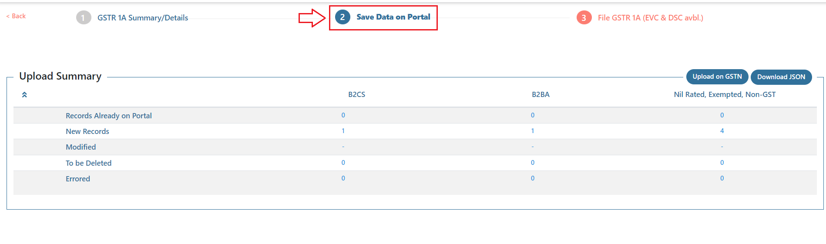Click B2CS Records Already on Portal value
The image size is (826, 244).
(343, 115)
